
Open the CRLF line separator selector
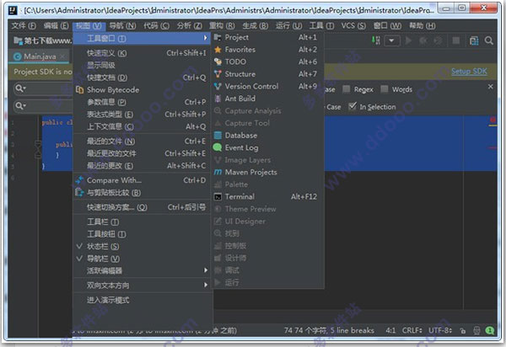coord(412,330)
